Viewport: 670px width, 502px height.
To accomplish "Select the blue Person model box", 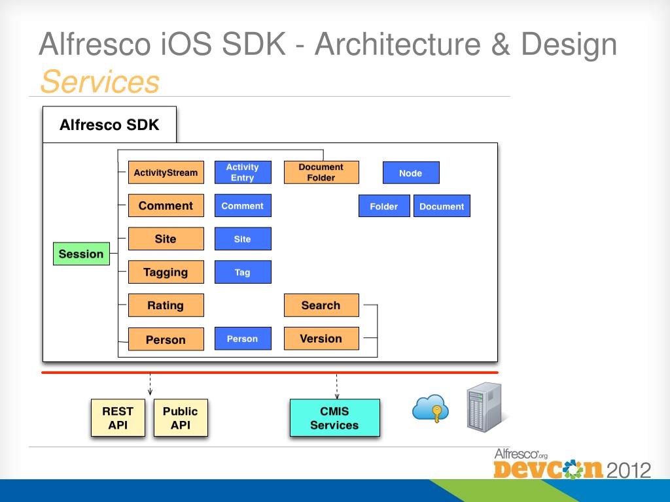I will [x=243, y=339].
